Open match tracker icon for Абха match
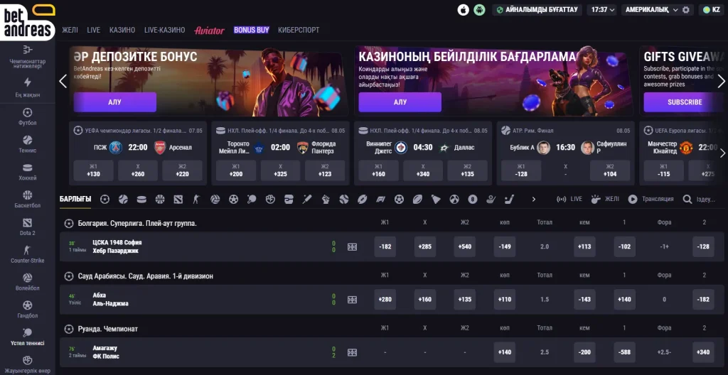The image size is (728, 375). 353,300
